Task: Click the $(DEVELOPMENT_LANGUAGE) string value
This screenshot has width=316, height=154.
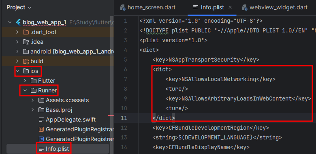Action: [216, 137]
